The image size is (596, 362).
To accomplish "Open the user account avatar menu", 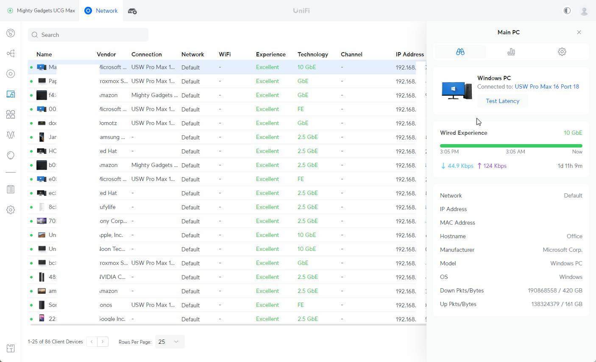I will point(584,11).
